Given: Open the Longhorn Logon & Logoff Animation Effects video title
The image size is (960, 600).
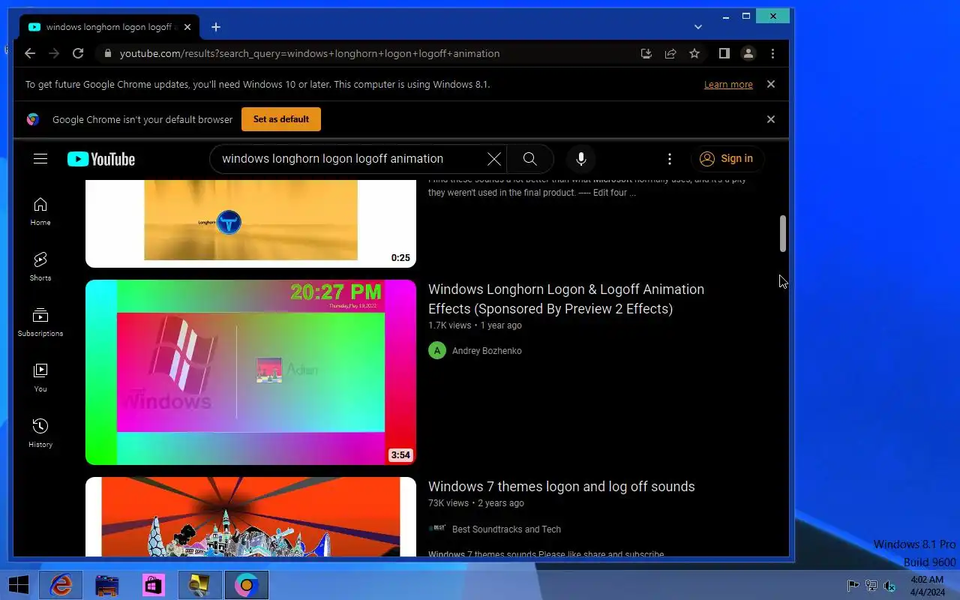Looking at the screenshot, I should pyautogui.click(x=566, y=298).
